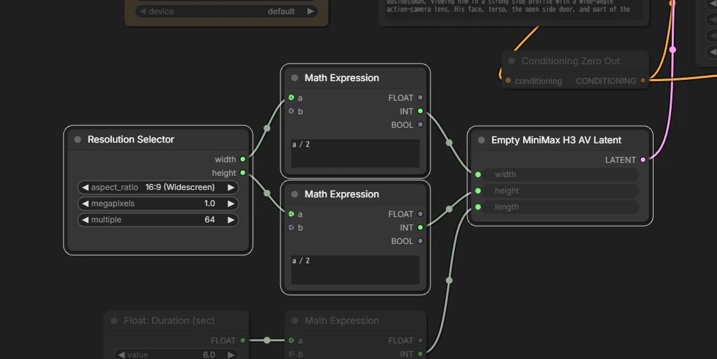The width and height of the screenshot is (717, 359).
Task: Click the Resolution Selector width output socket
Action: point(243,159)
